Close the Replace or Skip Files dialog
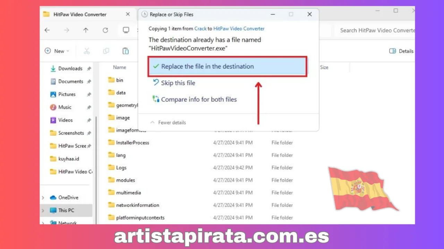The width and height of the screenshot is (444, 249). (x=309, y=14)
